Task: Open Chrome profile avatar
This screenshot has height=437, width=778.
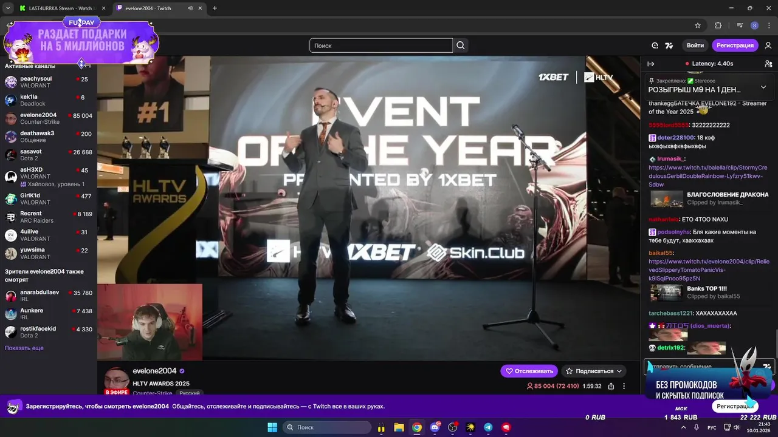Action: (754, 25)
